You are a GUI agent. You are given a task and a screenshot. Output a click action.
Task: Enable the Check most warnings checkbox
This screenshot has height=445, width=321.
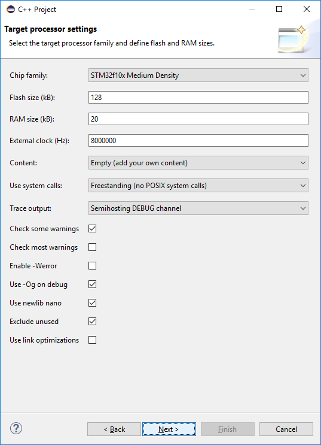coord(93,247)
